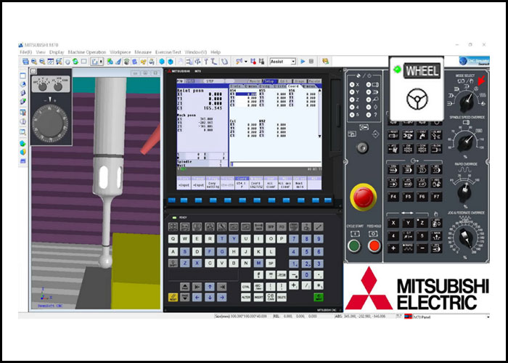Click the gray stop icon beside play

click(311, 61)
